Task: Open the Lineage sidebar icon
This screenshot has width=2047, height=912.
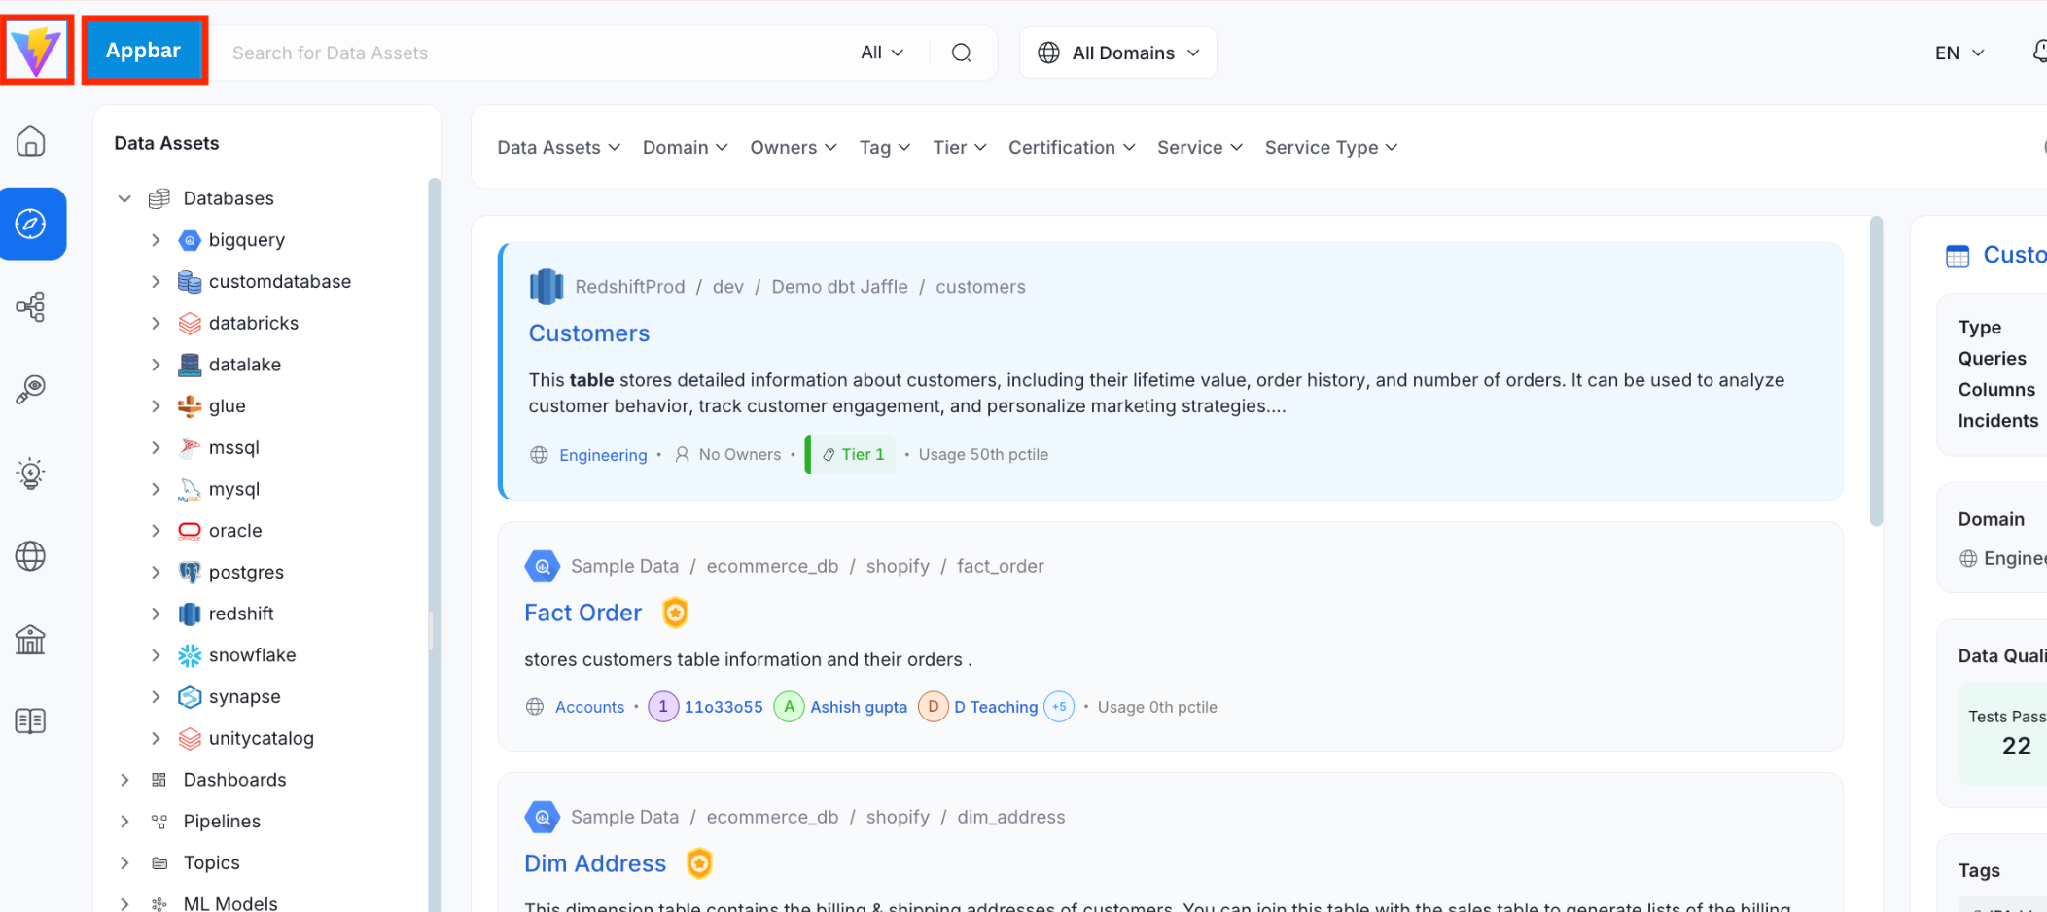Action: tap(31, 306)
